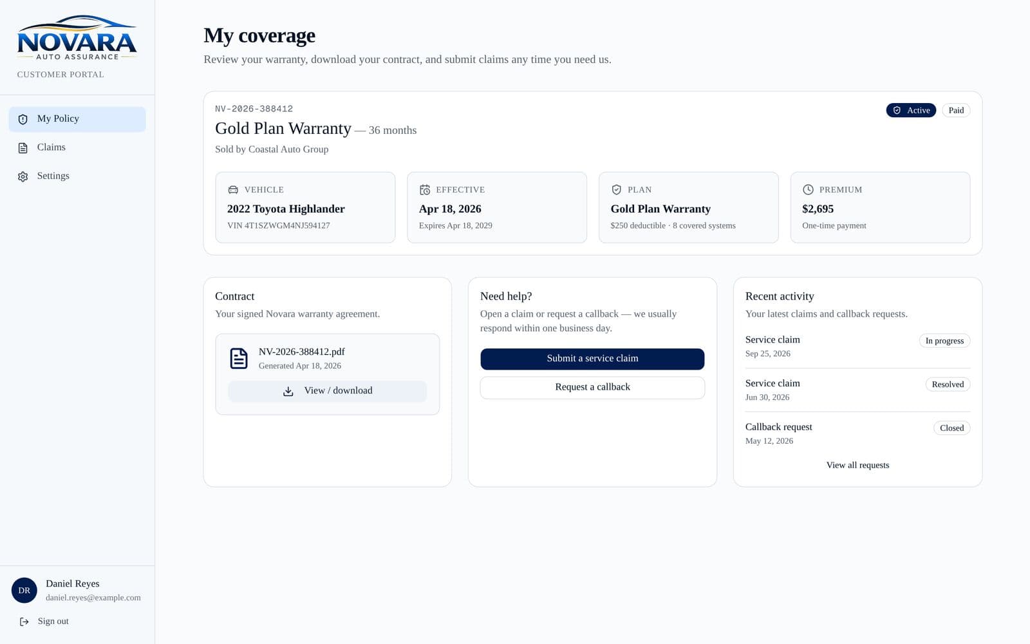Viewport: 1030px width, 644px height.
Task: Submit a service claim
Action: coord(592,359)
